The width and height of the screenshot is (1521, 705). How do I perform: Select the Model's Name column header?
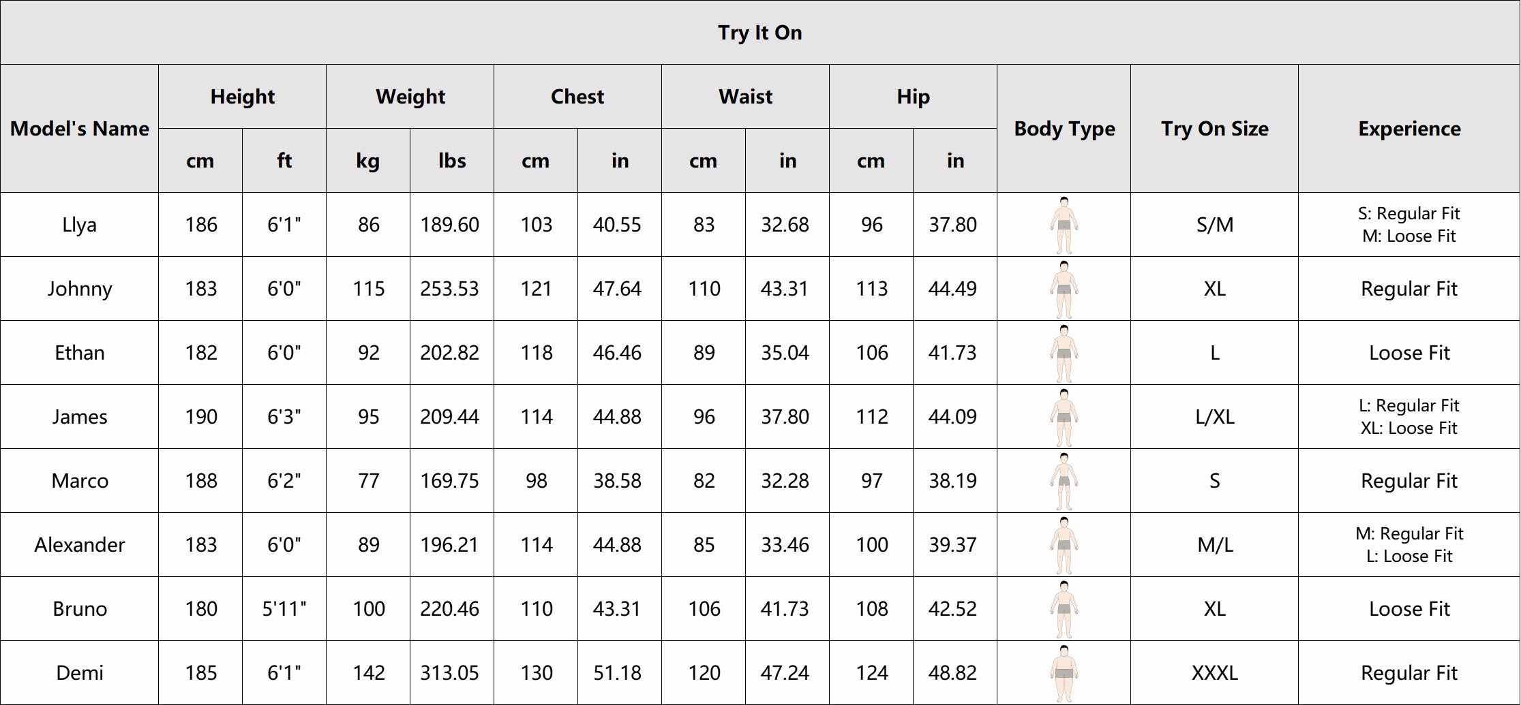click(x=80, y=129)
